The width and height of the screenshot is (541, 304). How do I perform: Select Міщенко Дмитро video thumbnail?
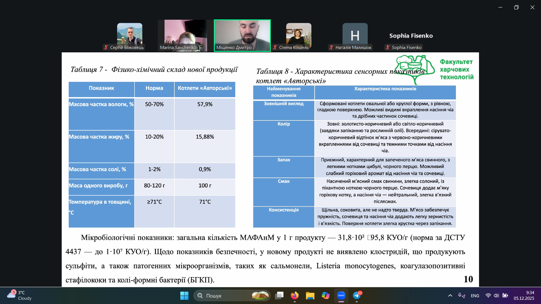tap(242, 35)
